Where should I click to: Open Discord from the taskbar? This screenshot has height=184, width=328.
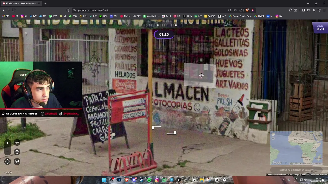[134, 180]
